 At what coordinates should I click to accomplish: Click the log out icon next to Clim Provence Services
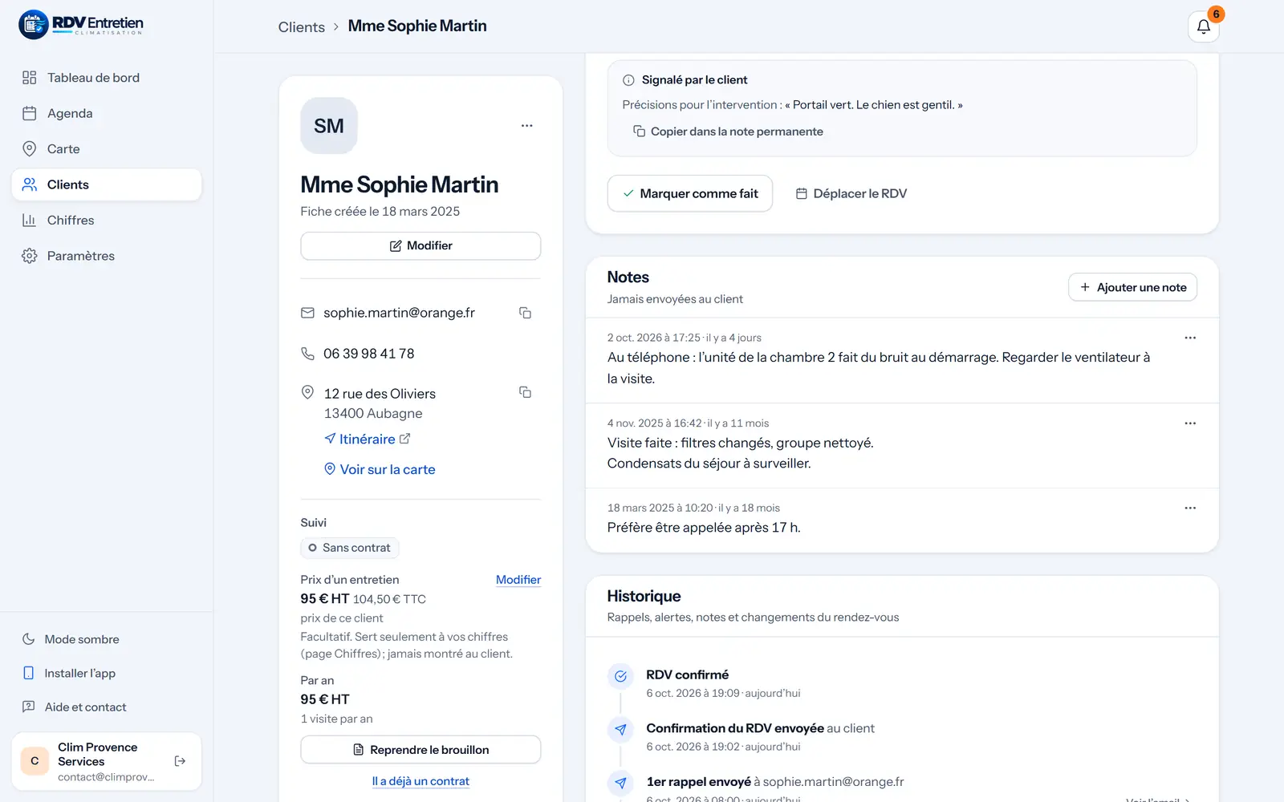[180, 761]
